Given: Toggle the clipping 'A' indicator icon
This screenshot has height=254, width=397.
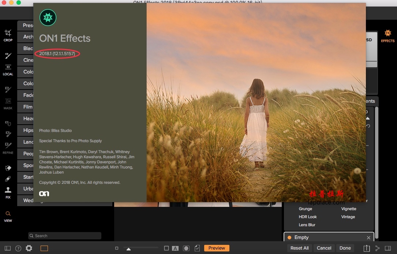Looking at the screenshot, I should click(175, 248).
